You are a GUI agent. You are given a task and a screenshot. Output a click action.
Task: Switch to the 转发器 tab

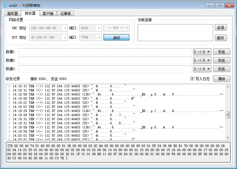click(30, 13)
